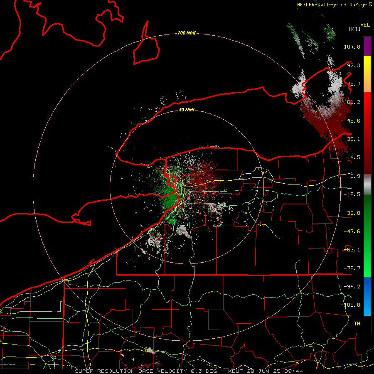Click the VEL legend title
Image resolution: width=374 pixels, height=374 pixels.
(x=365, y=25)
